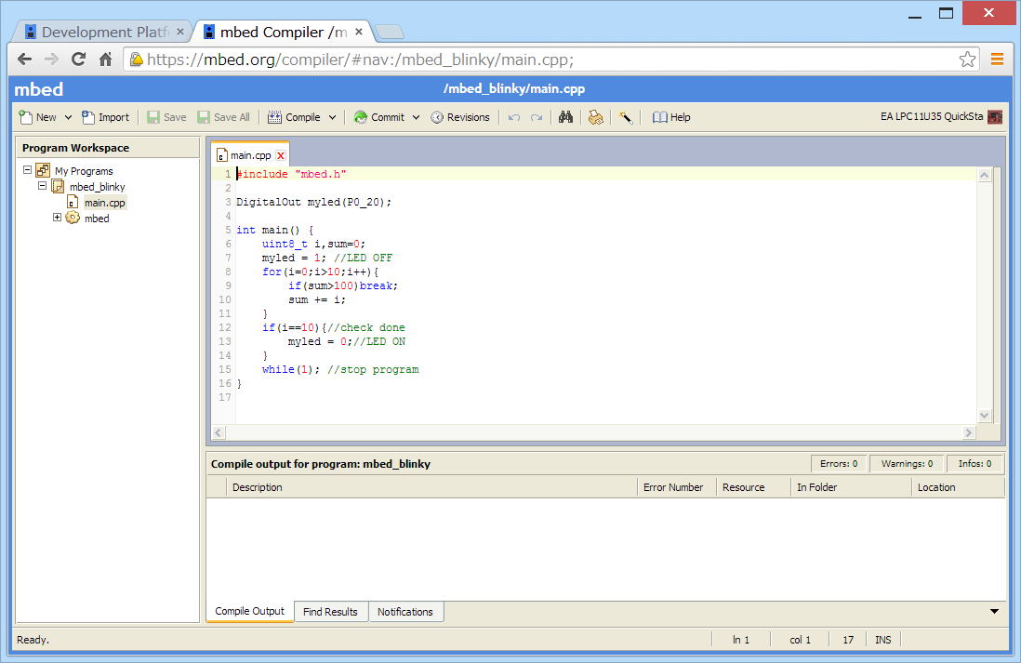The image size is (1021, 663).
Task: Click the 'while(1); //stop program' line
Action: click(x=340, y=369)
